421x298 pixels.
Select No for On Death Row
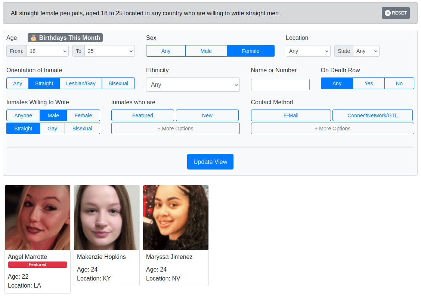click(x=399, y=83)
